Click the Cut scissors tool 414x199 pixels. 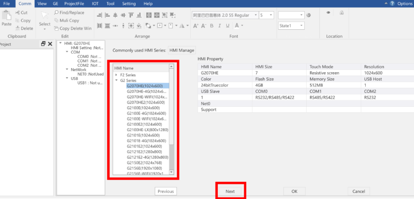(x=21, y=13)
